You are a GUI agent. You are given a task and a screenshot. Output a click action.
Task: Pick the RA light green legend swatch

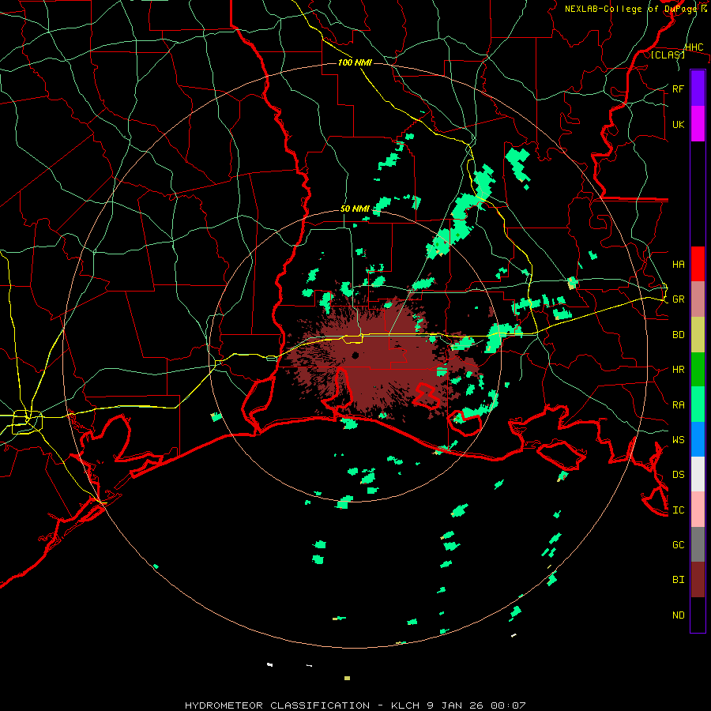(x=698, y=404)
